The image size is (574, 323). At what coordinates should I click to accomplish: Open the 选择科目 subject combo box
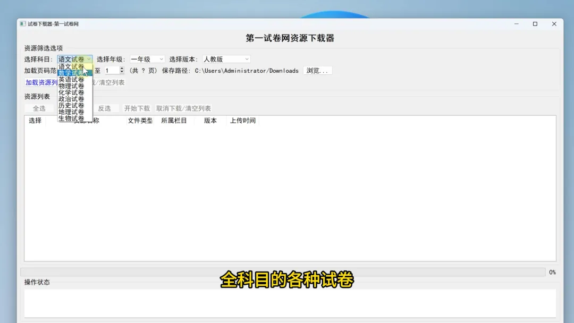tap(75, 59)
